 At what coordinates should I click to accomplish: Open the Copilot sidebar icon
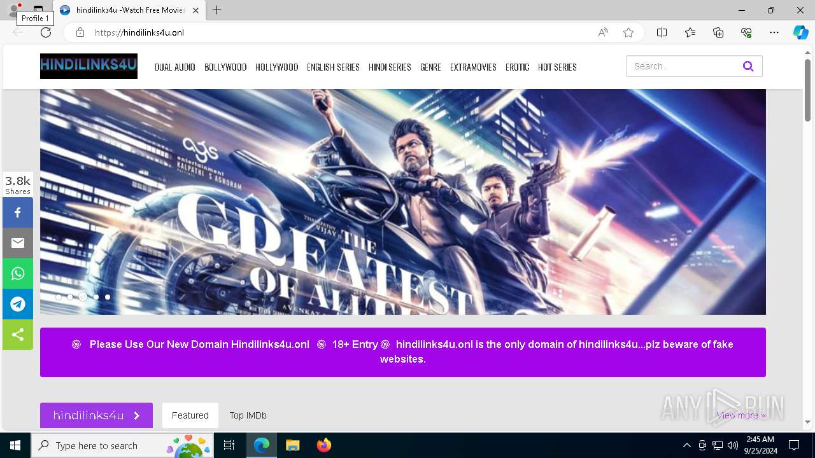pos(800,32)
